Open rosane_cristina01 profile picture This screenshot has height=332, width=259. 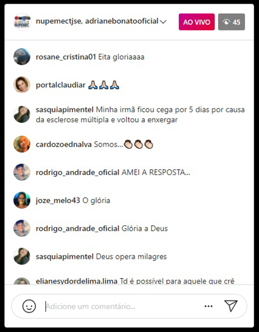[x=22, y=57]
